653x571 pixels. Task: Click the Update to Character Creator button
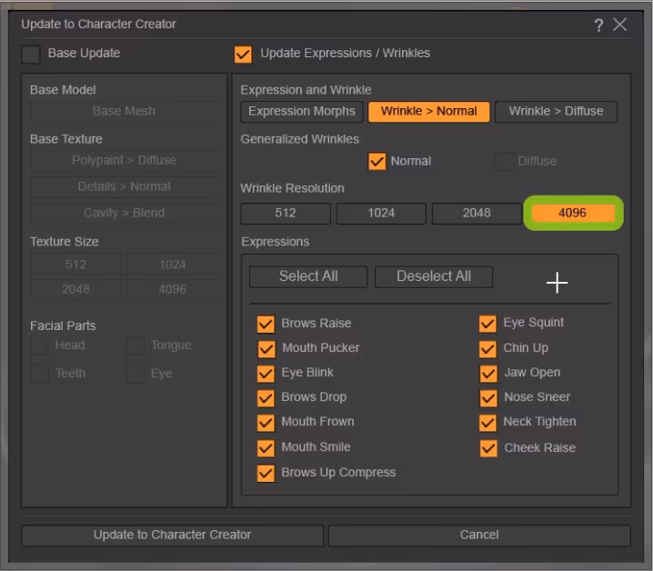pyautogui.click(x=173, y=536)
